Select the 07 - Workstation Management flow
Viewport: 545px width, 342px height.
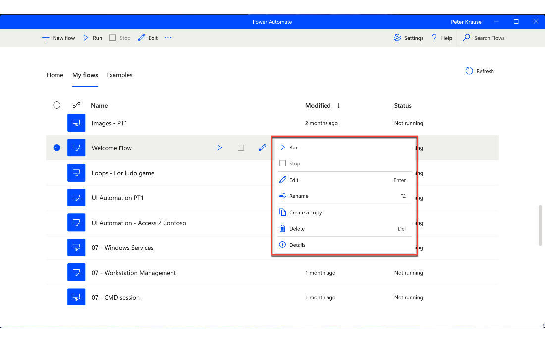tap(134, 273)
